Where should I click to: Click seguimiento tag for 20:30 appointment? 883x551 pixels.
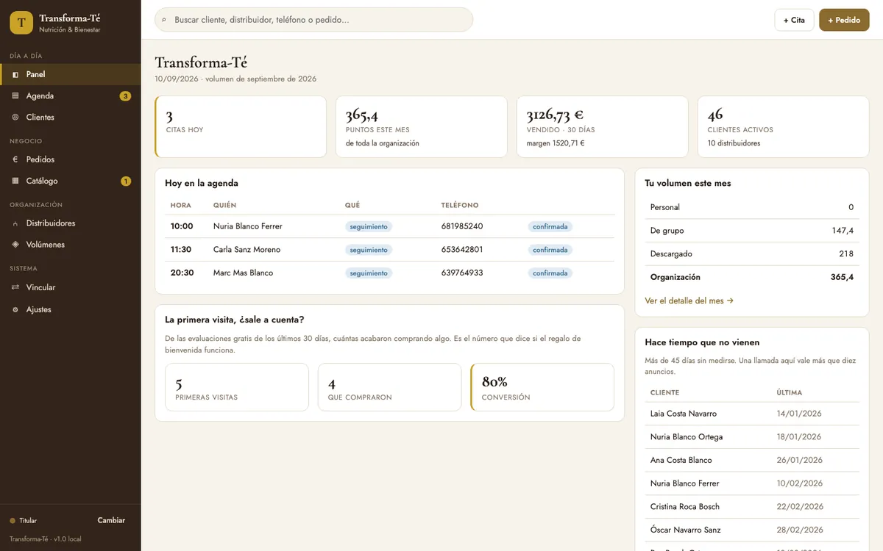click(x=369, y=273)
